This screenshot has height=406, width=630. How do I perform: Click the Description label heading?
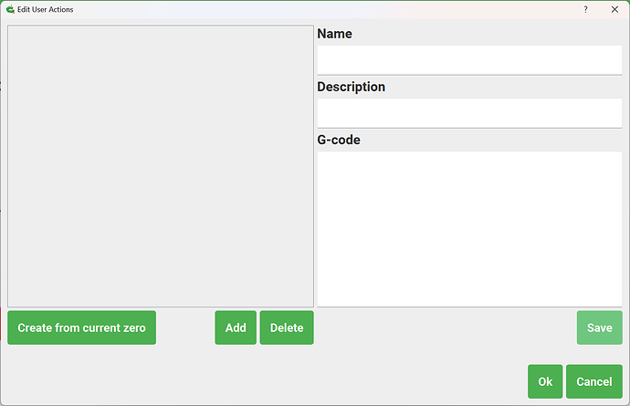point(351,88)
